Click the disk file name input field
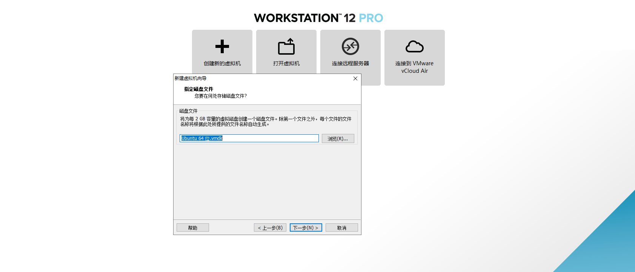 tap(249, 138)
